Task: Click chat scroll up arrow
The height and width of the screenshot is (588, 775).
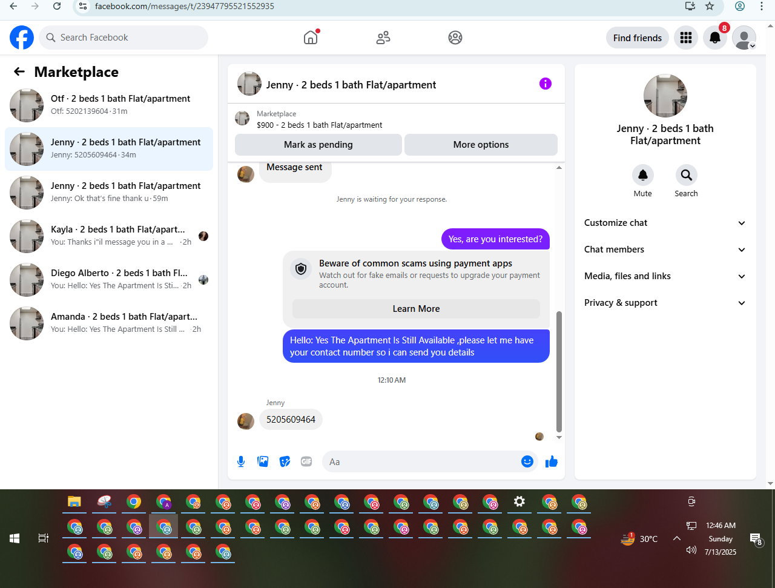Action: [x=559, y=167]
